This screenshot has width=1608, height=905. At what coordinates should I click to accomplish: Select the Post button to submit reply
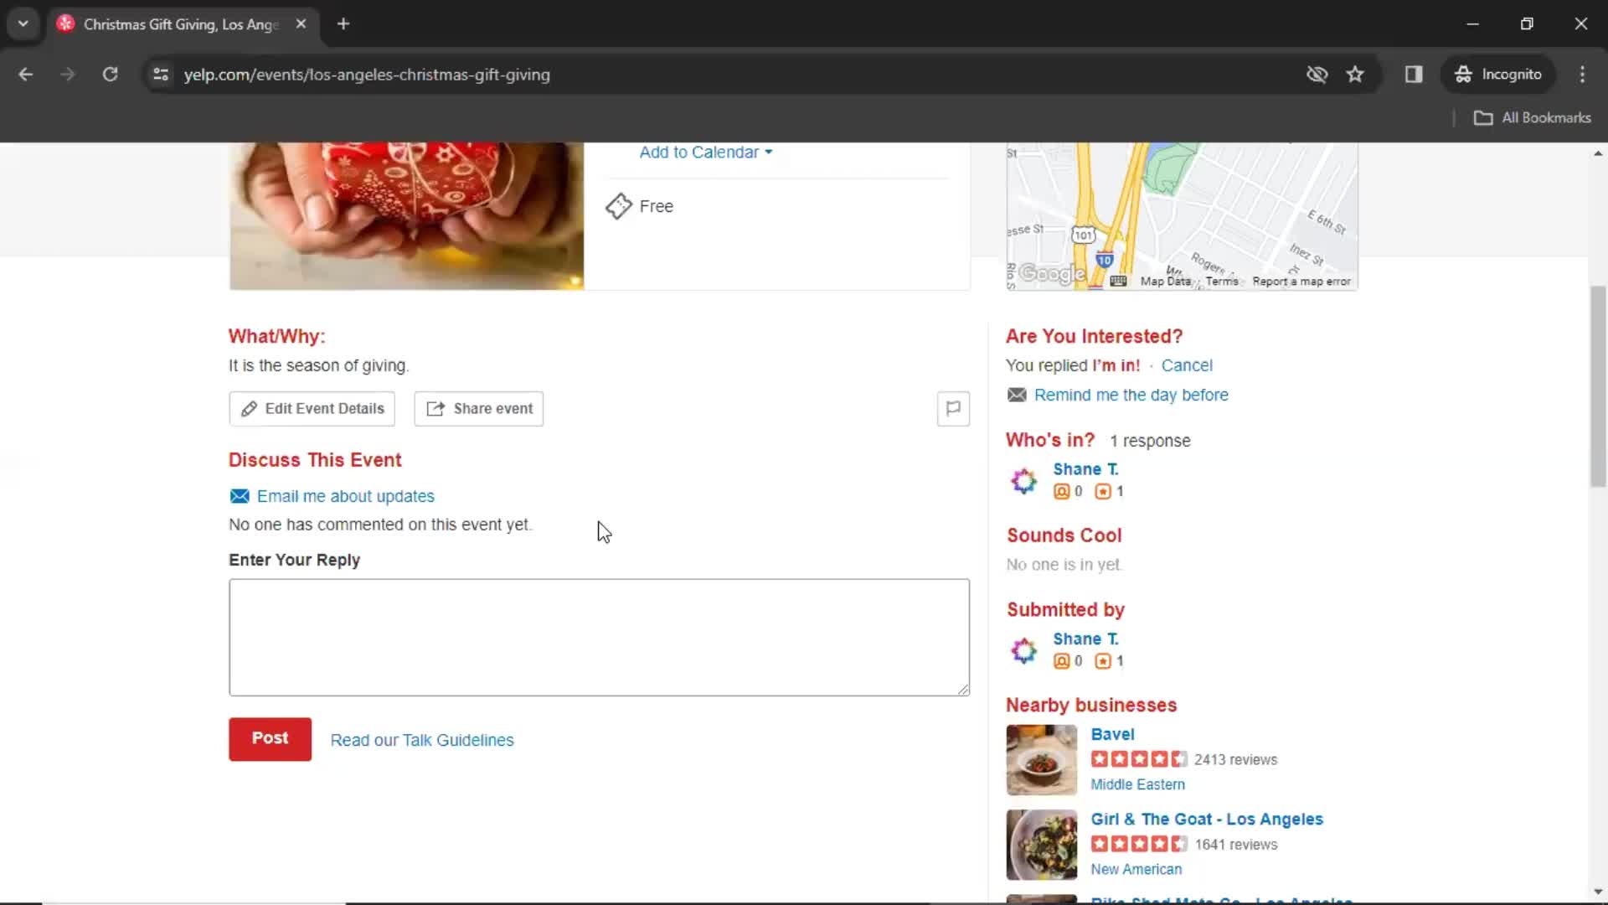(x=270, y=738)
